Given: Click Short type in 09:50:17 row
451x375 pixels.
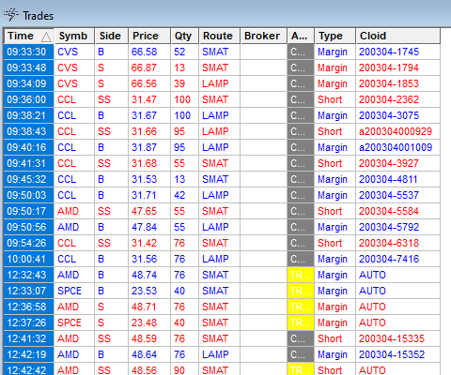Looking at the screenshot, I should [330, 211].
